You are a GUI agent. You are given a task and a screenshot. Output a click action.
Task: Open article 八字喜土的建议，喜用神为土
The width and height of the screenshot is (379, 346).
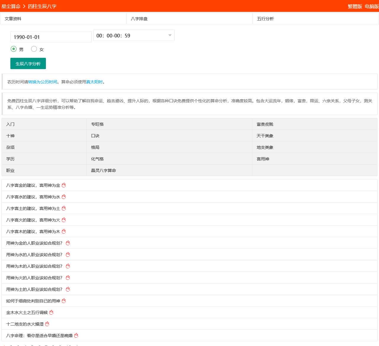click(x=33, y=208)
